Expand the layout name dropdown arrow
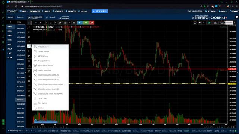 [235, 23]
